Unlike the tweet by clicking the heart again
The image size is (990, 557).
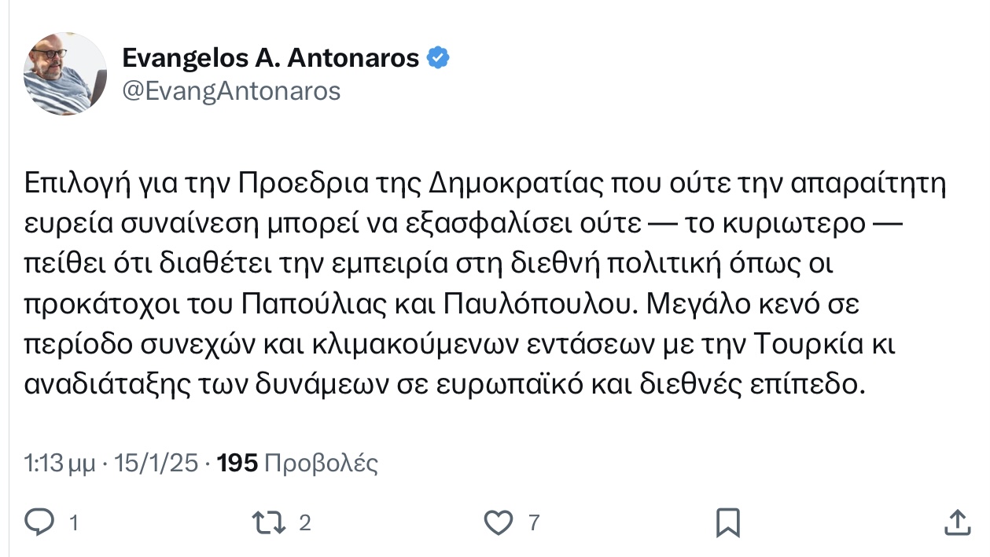pyautogui.click(x=498, y=521)
